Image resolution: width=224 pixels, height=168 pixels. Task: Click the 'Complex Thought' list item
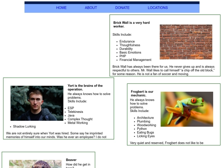click(80, 119)
